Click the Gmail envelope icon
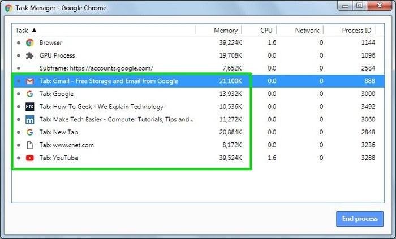 tap(30, 81)
